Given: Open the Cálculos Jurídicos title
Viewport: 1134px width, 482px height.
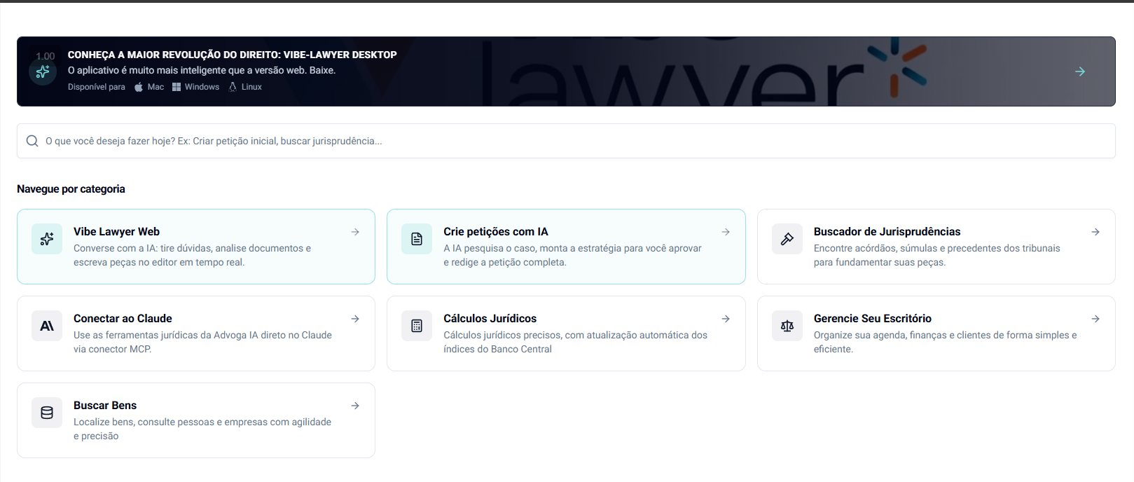Looking at the screenshot, I should pos(490,319).
